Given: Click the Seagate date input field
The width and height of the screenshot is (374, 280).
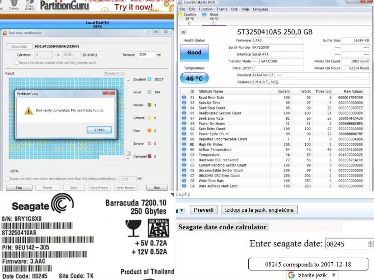Looking at the screenshot, I should (346, 244).
